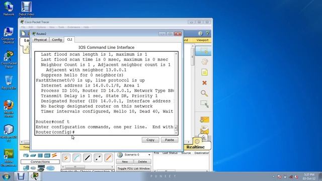The height and width of the screenshot is (181, 322).
Task: Switch to the Physical tab
Action: [40, 40]
